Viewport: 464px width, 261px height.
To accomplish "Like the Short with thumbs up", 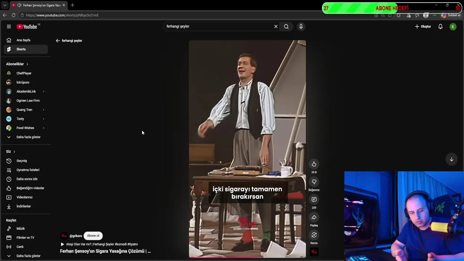I will pyautogui.click(x=314, y=164).
